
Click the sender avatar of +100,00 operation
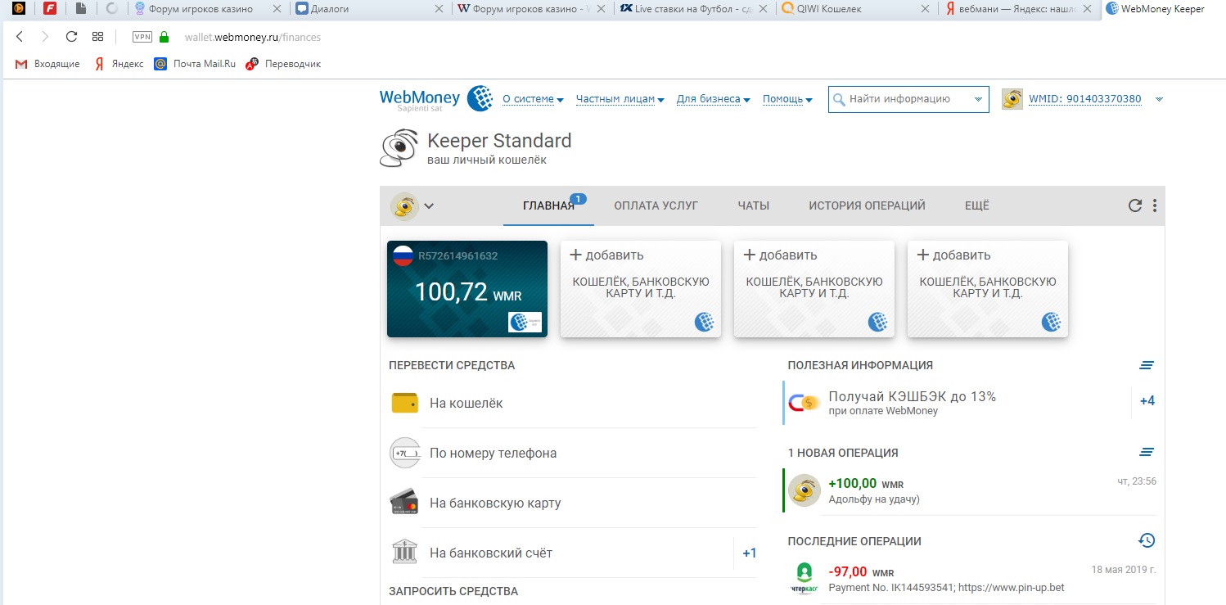tap(804, 490)
